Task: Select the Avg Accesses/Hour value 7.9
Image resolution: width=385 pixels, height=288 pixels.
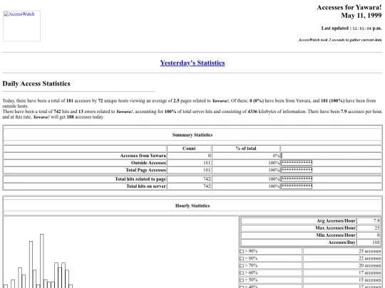Action: (x=376, y=221)
